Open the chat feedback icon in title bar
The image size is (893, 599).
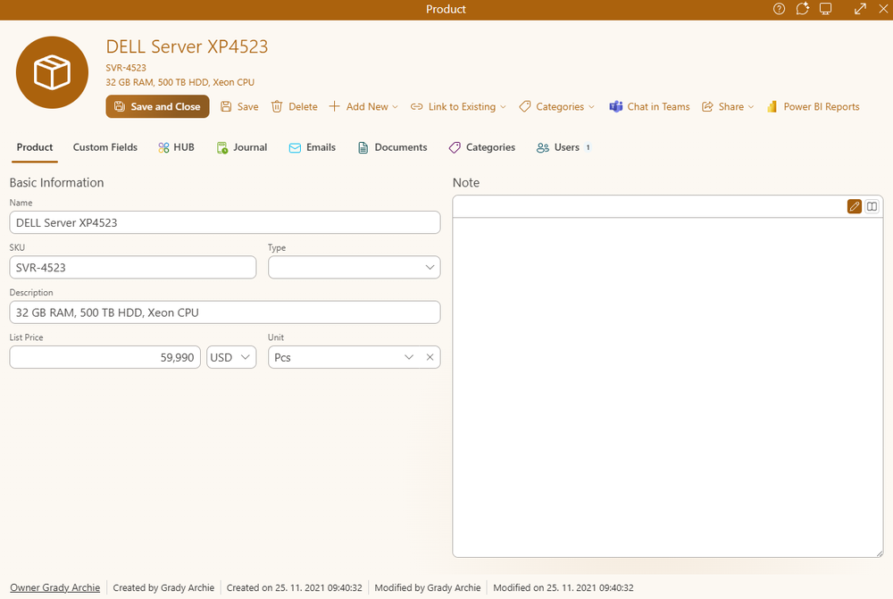pyautogui.click(x=803, y=9)
